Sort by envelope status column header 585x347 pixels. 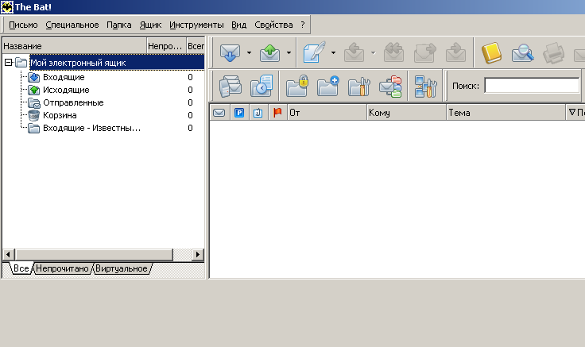pyautogui.click(x=219, y=113)
